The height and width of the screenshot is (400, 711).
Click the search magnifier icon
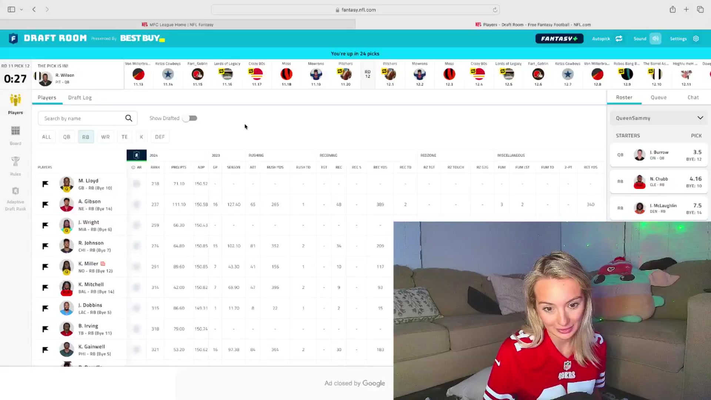click(128, 118)
